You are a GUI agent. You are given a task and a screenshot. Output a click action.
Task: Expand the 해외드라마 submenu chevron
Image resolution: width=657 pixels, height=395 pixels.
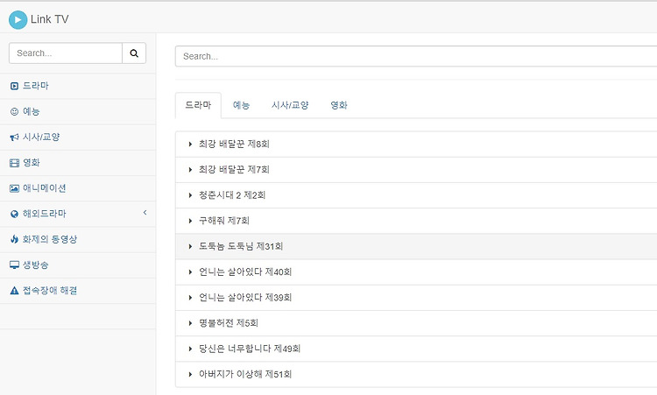[145, 213]
